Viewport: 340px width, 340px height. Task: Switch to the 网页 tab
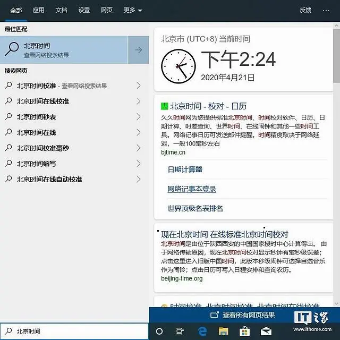(x=107, y=10)
